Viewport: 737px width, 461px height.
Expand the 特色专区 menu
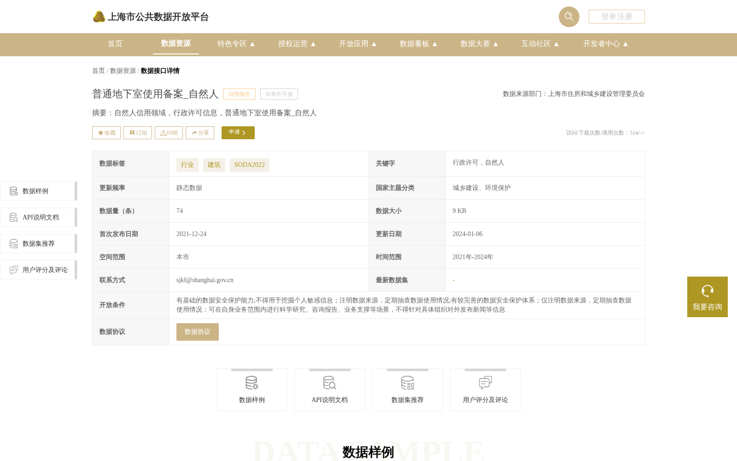(x=236, y=44)
